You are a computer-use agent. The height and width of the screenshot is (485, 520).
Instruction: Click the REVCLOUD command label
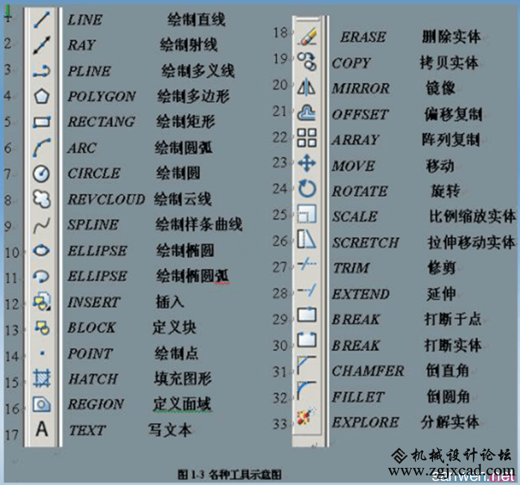point(106,199)
